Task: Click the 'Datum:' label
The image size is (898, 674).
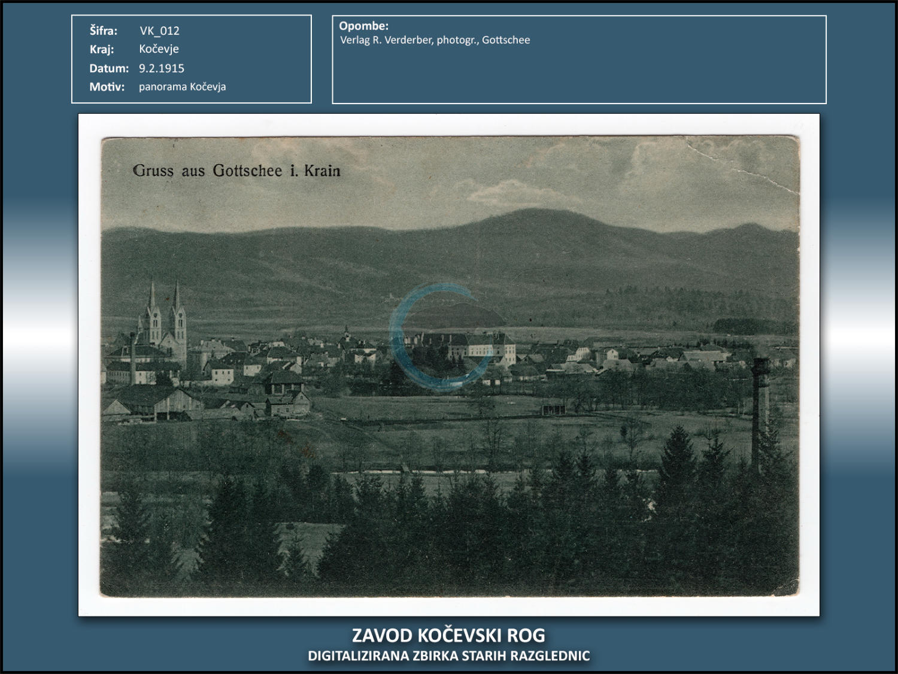Action: tap(109, 68)
